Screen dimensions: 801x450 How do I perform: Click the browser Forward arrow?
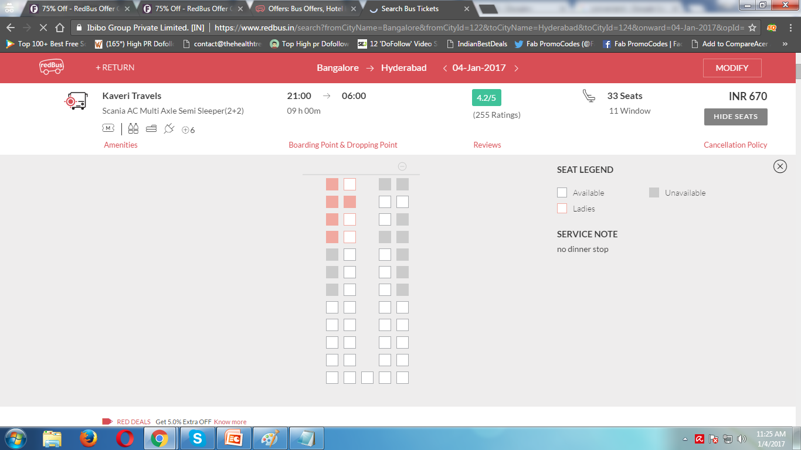(x=26, y=28)
